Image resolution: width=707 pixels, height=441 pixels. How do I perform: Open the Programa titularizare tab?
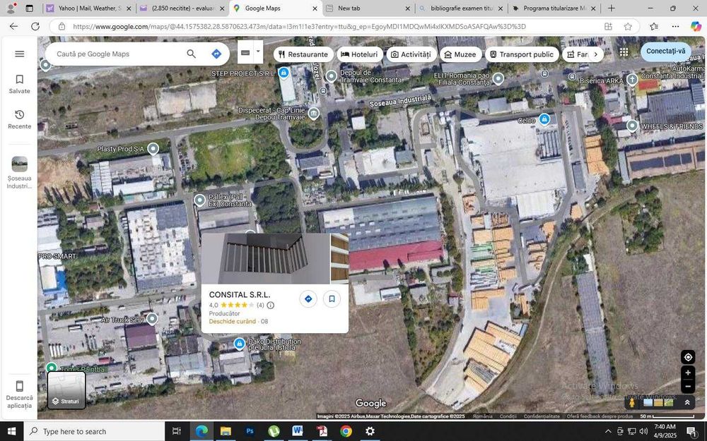click(x=554, y=8)
